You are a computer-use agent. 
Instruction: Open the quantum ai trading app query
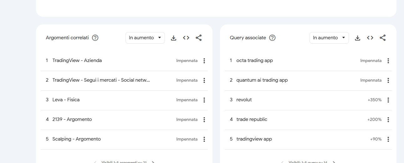262,80
